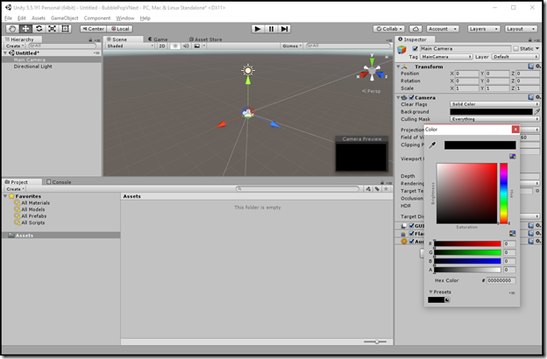The width and height of the screenshot is (547, 359).
Task: Select the Rotate tool
Action: (x=39, y=29)
